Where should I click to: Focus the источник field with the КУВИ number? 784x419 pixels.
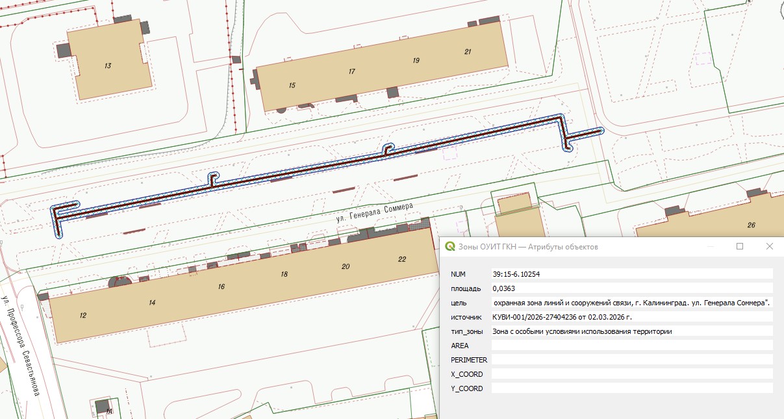(x=631, y=317)
